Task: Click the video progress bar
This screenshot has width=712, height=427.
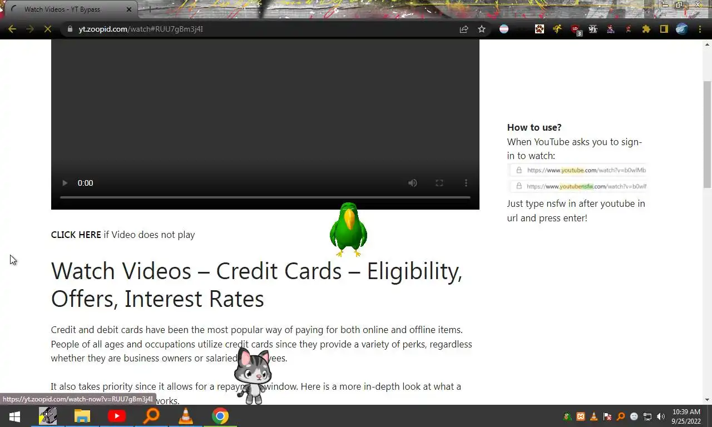Action: (x=265, y=197)
